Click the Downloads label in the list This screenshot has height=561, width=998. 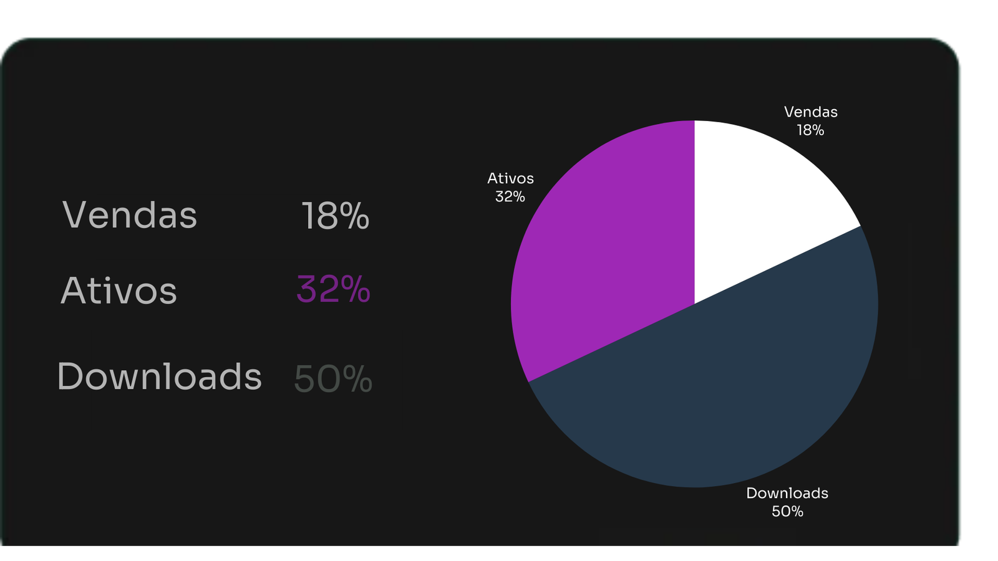(x=159, y=376)
